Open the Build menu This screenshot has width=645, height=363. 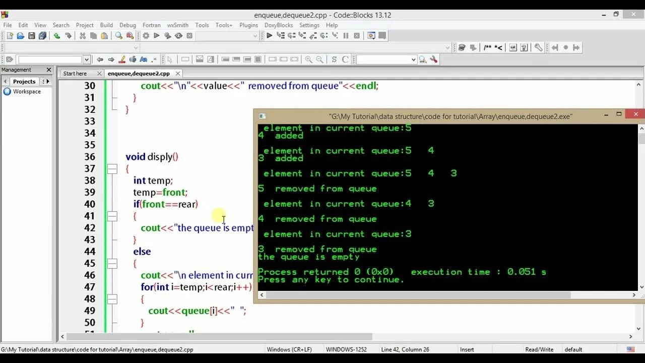[x=106, y=25]
